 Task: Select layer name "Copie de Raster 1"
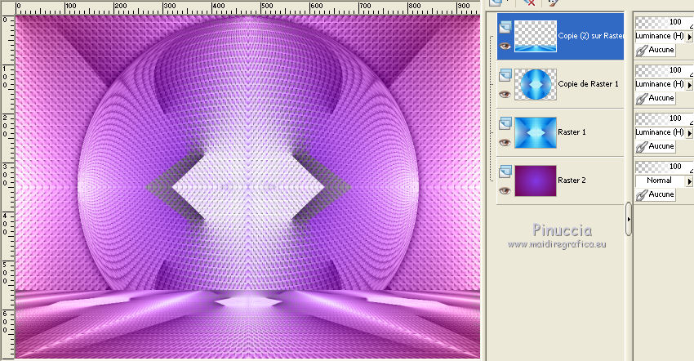(x=588, y=84)
